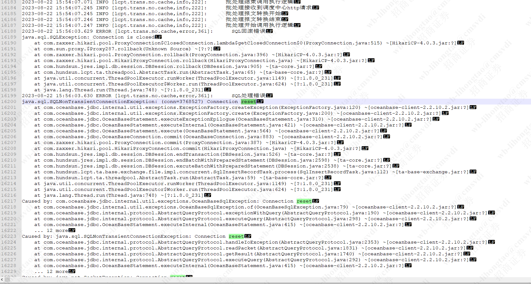Click 'ERROR' word on line 16199
This screenshot has height=284, width=531.
point(104,96)
